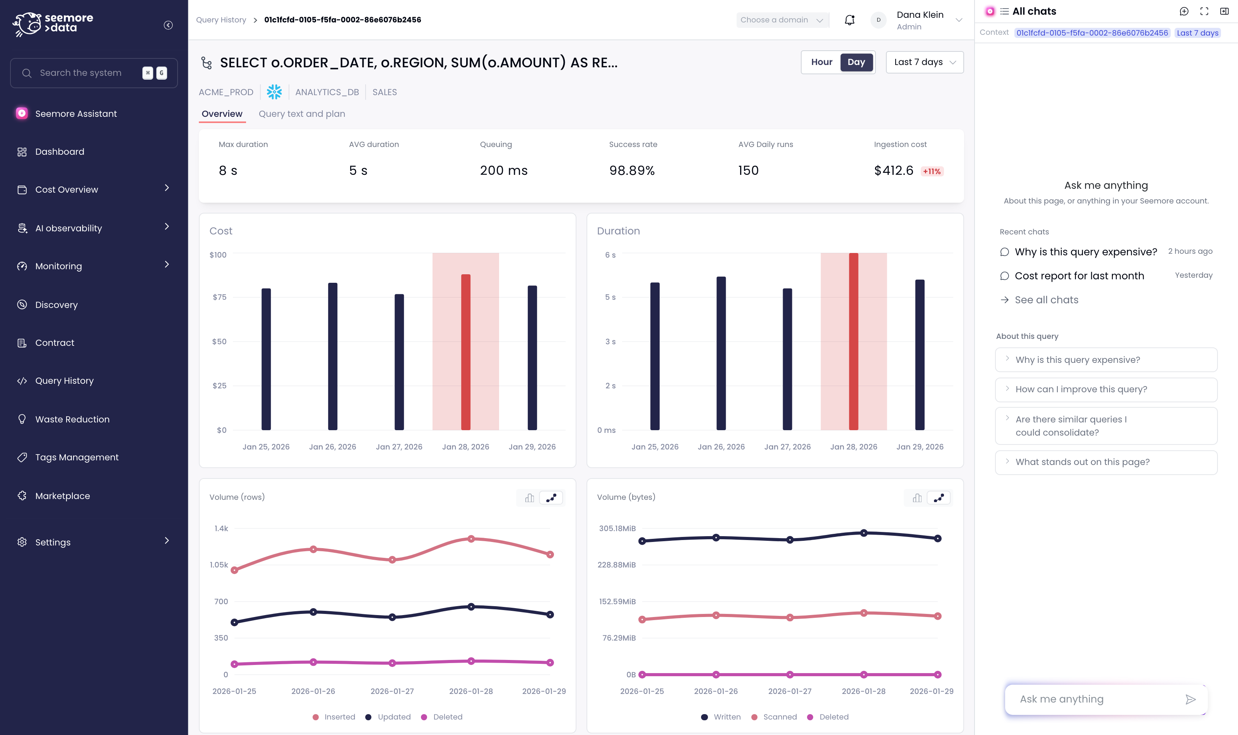Open All chats list icon

(x=1004, y=11)
